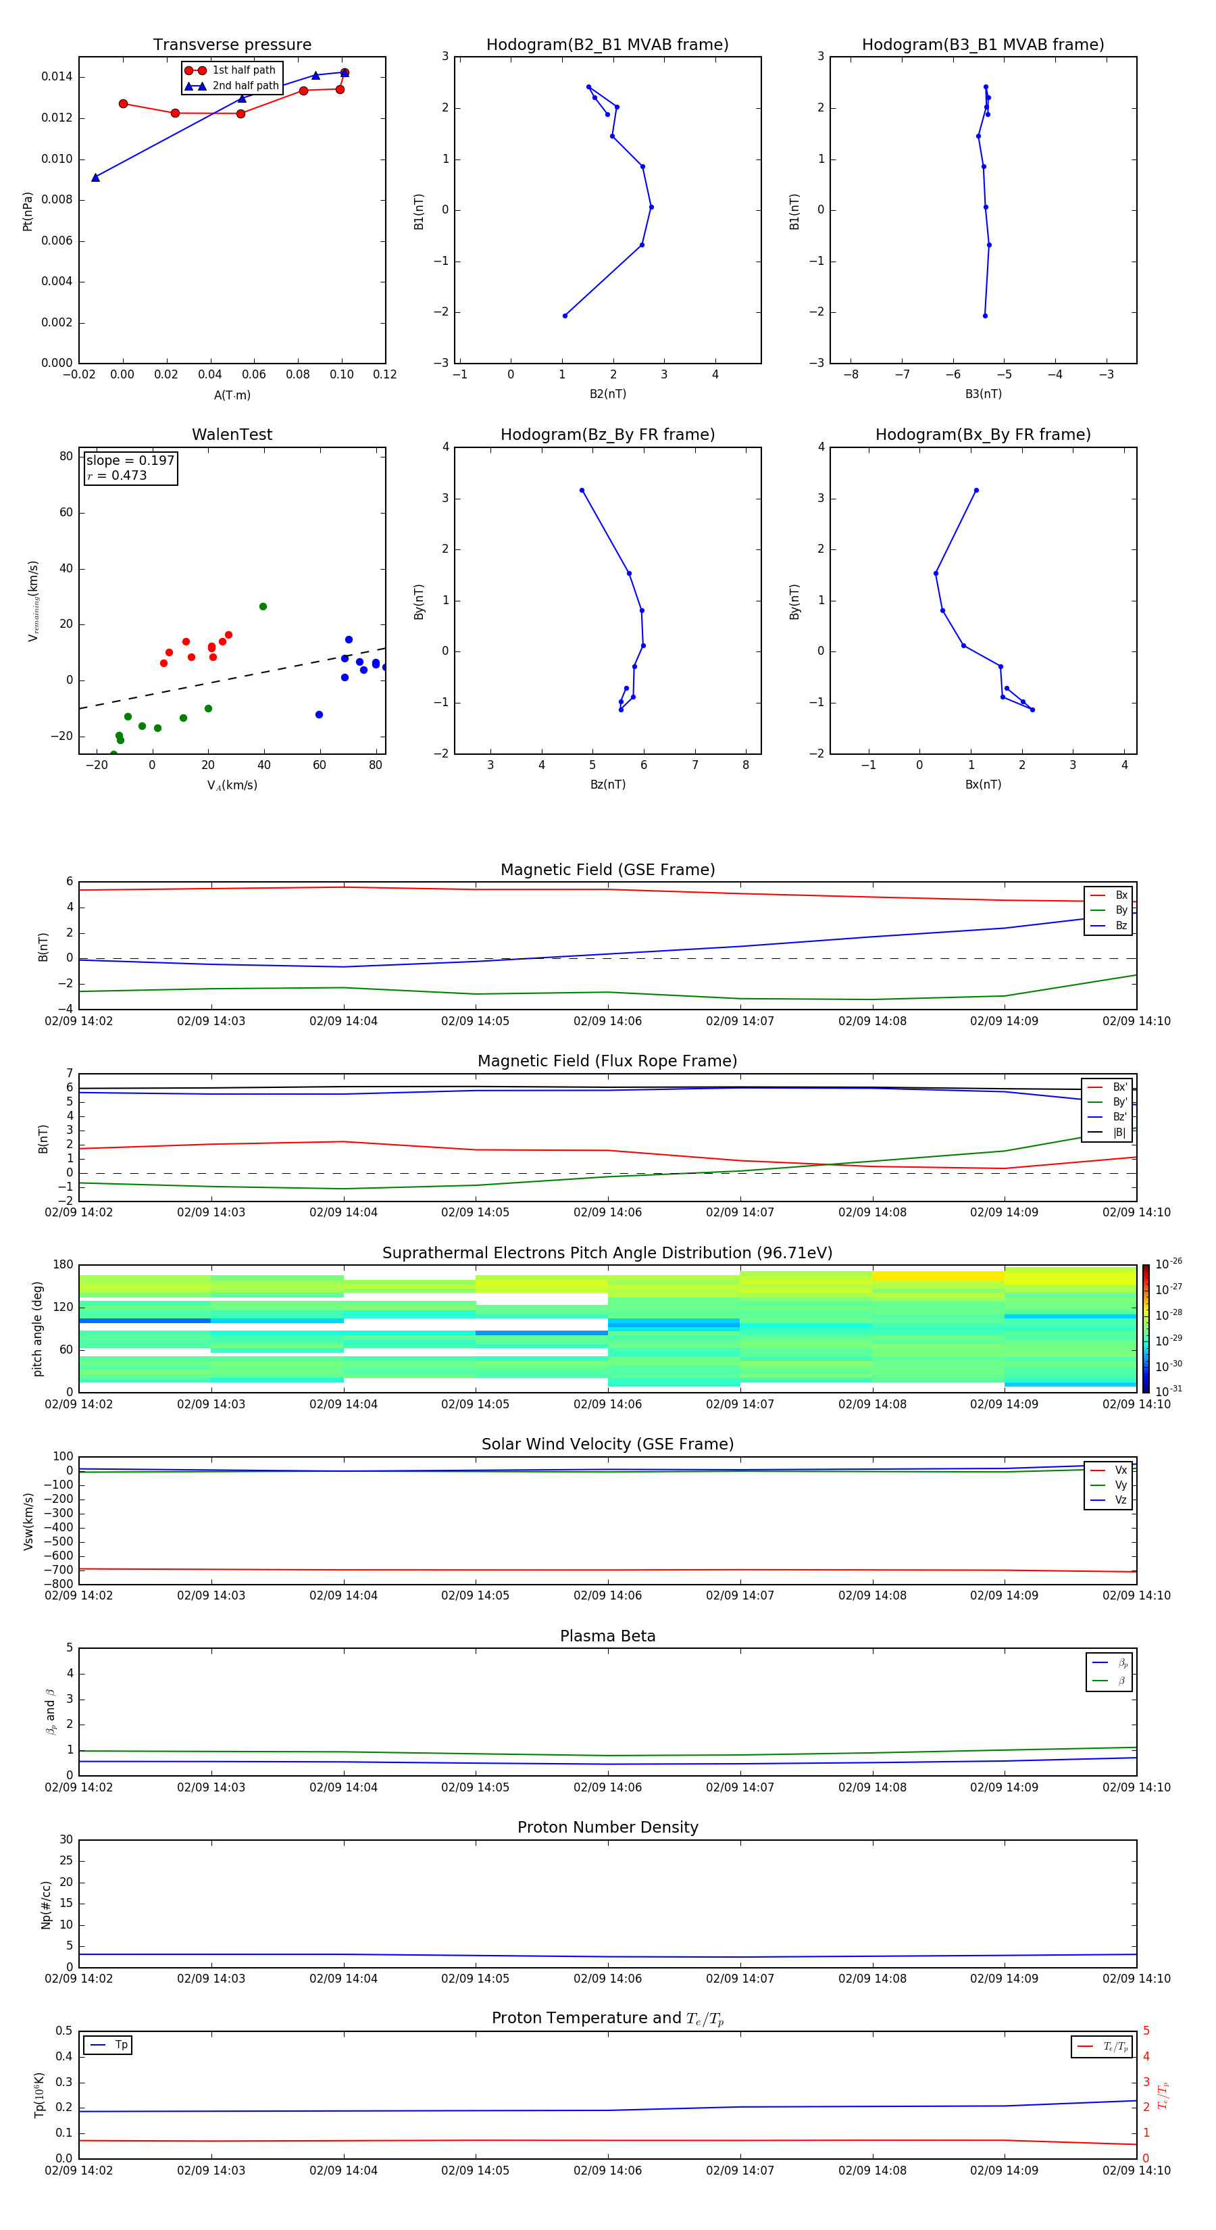1216x2230 pixels.
Task: Click the 'Hodogram(Bx_By FR frame)' title
Action: point(983,435)
